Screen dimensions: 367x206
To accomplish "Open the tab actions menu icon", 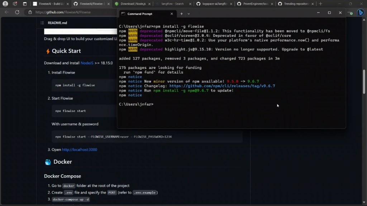I will (x=25, y=4).
